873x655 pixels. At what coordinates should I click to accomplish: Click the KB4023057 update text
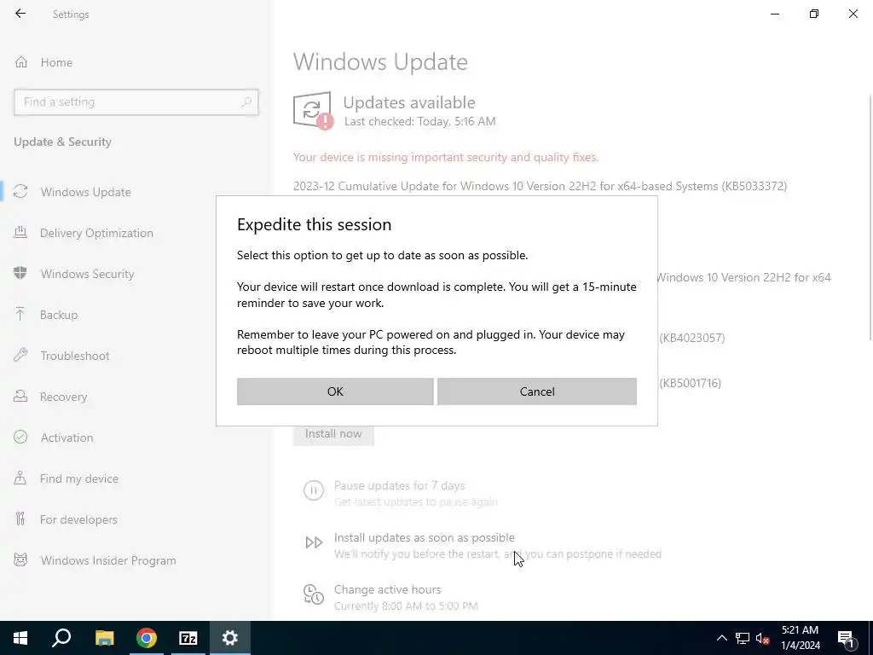(692, 338)
